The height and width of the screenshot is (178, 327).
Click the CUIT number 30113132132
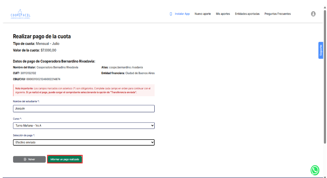click(28, 73)
